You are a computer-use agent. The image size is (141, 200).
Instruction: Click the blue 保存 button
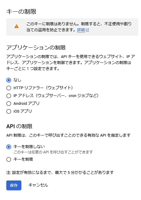tap(14, 185)
